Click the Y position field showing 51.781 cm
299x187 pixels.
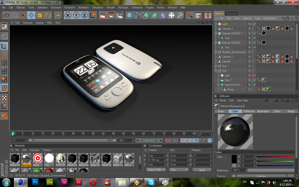156,160
